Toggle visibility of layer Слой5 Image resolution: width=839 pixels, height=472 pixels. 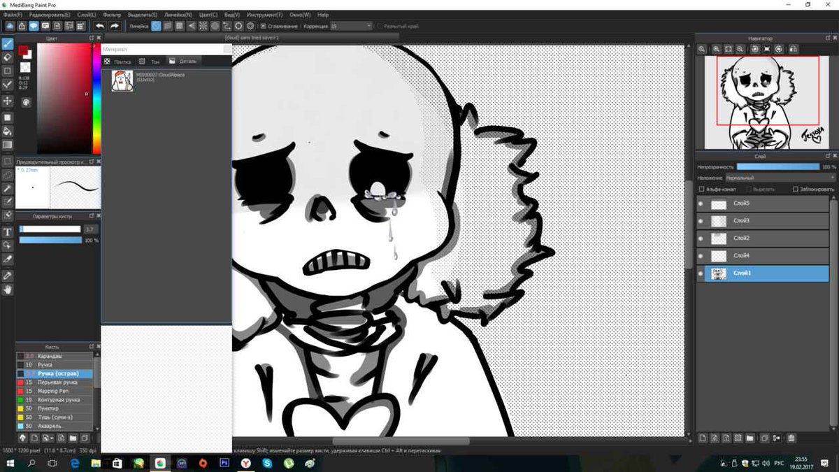coord(701,204)
